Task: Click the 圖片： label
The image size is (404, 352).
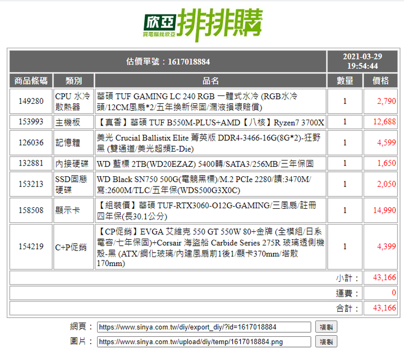Action: pyautogui.click(x=81, y=341)
